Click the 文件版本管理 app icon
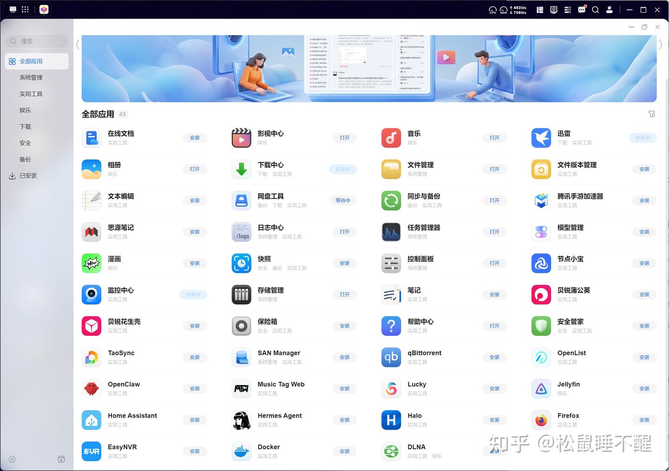 (x=541, y=169)
